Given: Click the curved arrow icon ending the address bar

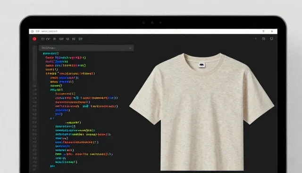Looking at the screenshot, I should [272, 31].
